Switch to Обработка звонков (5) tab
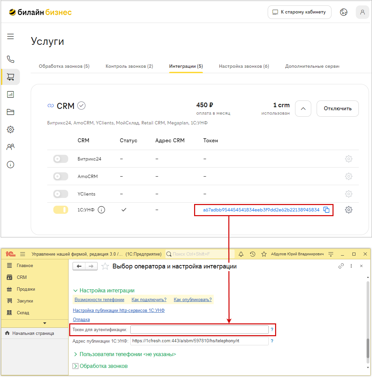Screen dimensions: 372x377 64,66
